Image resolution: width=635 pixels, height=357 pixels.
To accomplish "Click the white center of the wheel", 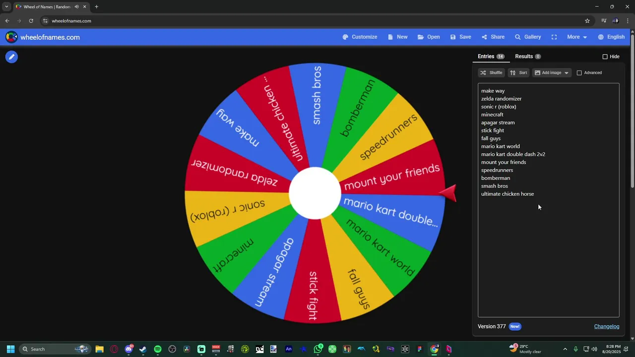I will pos(315,193).
